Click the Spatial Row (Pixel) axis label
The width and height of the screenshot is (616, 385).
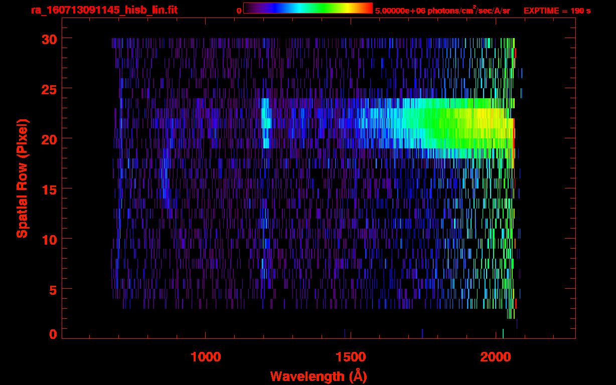tap(22, 178)
